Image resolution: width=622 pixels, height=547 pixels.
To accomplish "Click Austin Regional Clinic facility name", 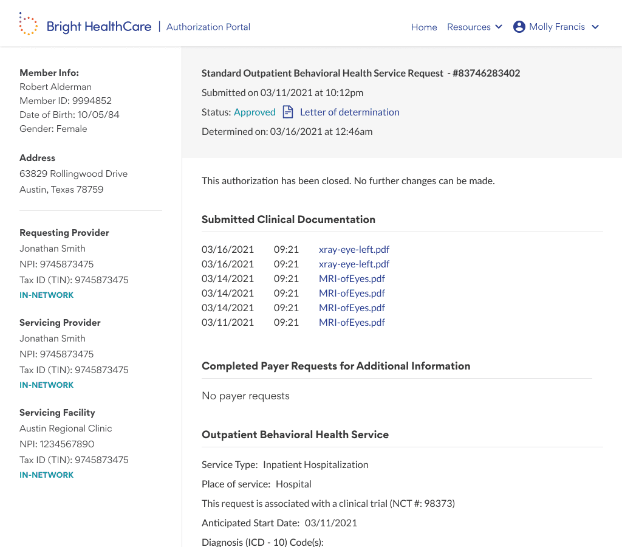I will click(x=66, y=428).
